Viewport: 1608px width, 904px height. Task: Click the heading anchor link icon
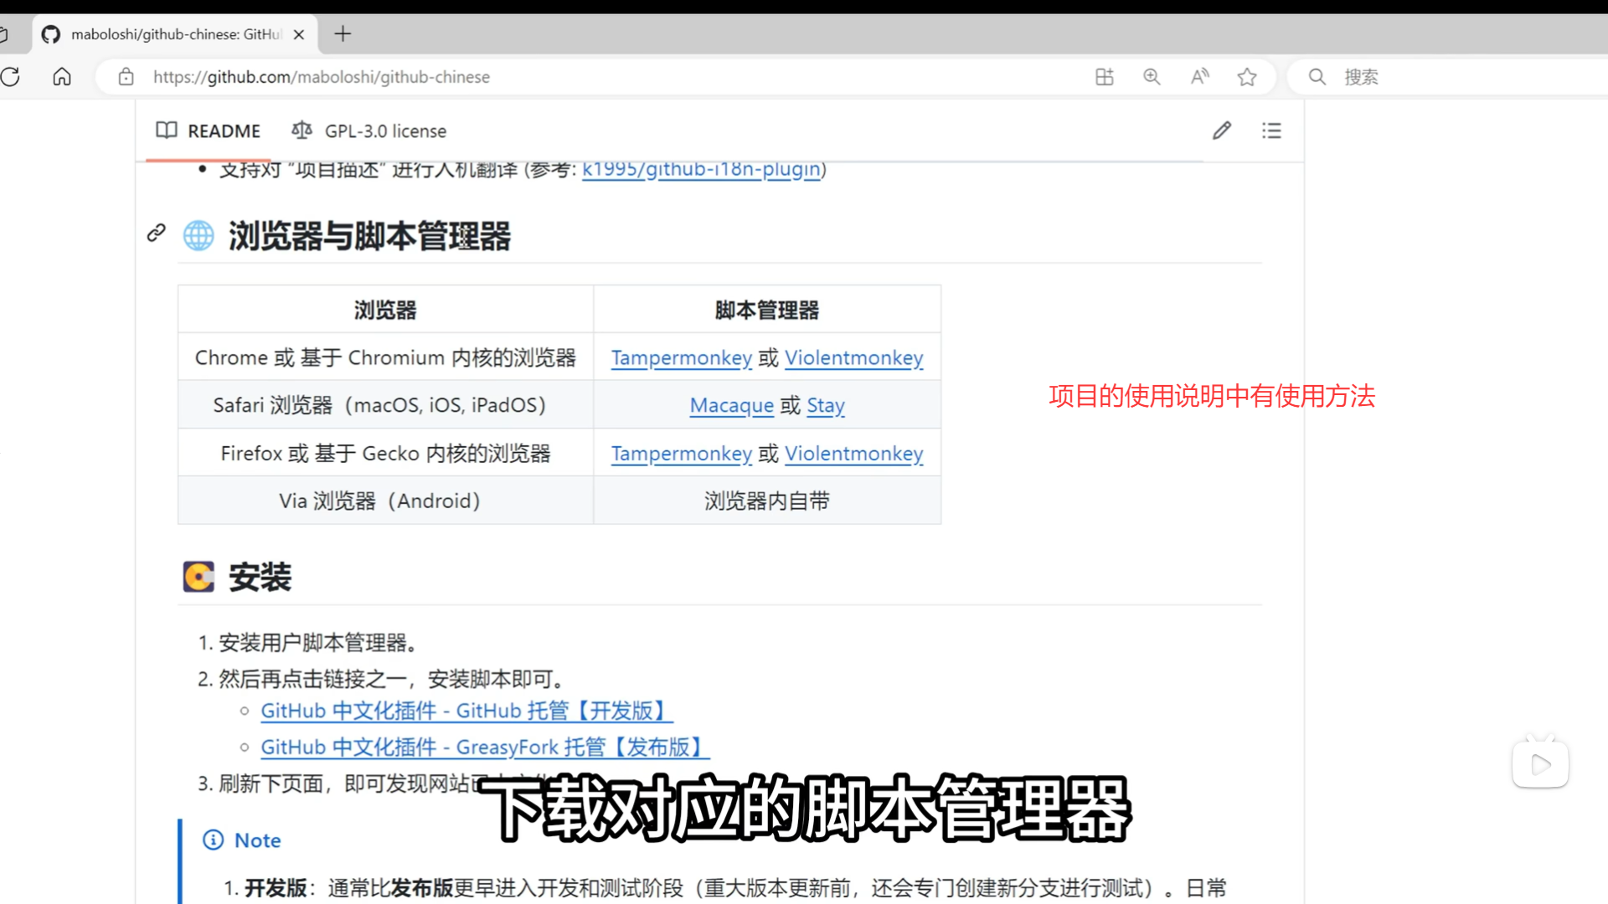pyautogui.click(x=157, y=233)
